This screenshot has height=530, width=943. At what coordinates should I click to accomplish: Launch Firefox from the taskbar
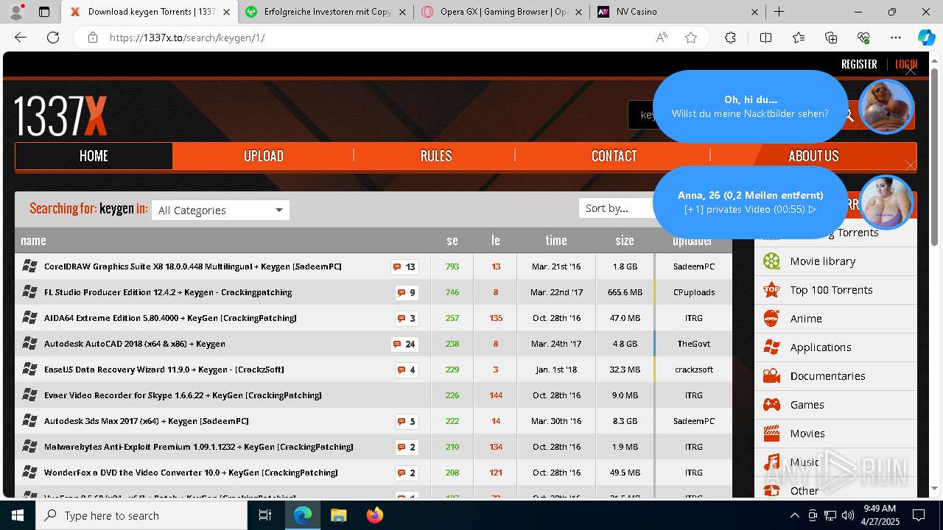[x=374, y=515]
